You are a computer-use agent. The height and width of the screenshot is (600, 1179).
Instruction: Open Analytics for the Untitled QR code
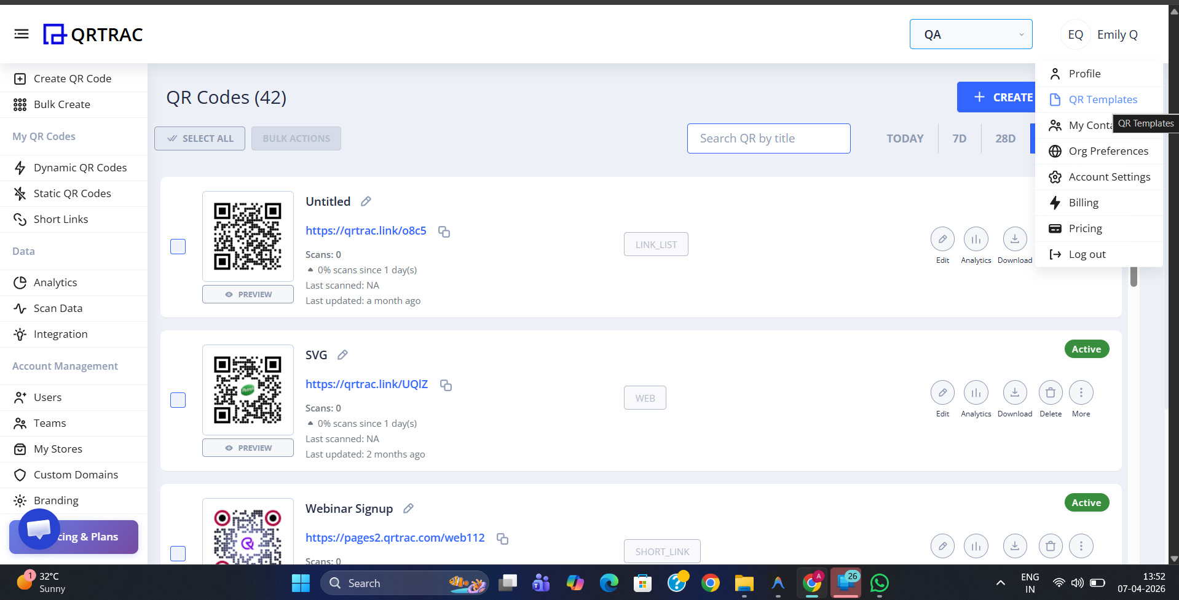click(x=976, y=239)
